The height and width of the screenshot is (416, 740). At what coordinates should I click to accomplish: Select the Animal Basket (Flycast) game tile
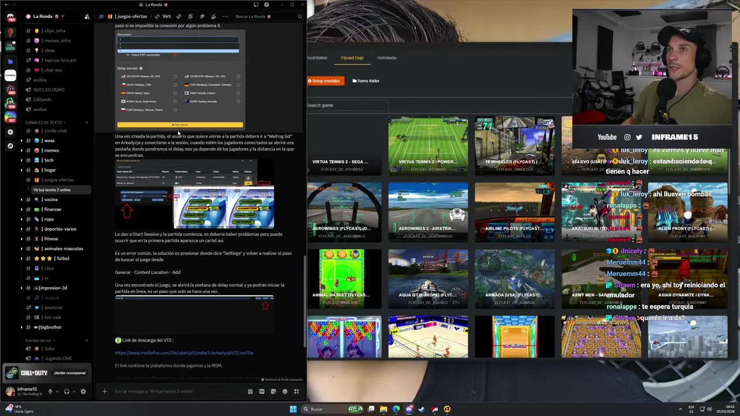pyautogui.click(x=344, y=278)
